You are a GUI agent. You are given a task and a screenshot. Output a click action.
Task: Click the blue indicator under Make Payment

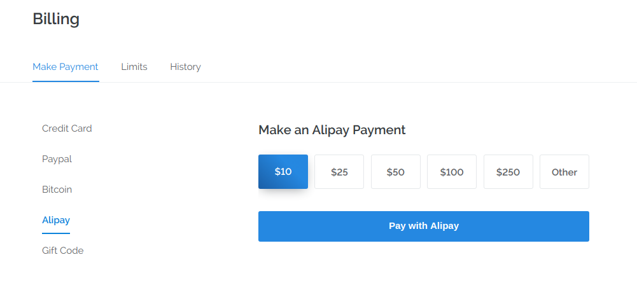tap(66, 81)
